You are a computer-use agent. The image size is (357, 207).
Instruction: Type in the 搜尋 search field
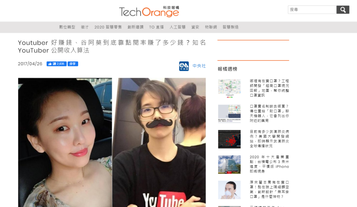pyautogui.click(x=312, y=10)
